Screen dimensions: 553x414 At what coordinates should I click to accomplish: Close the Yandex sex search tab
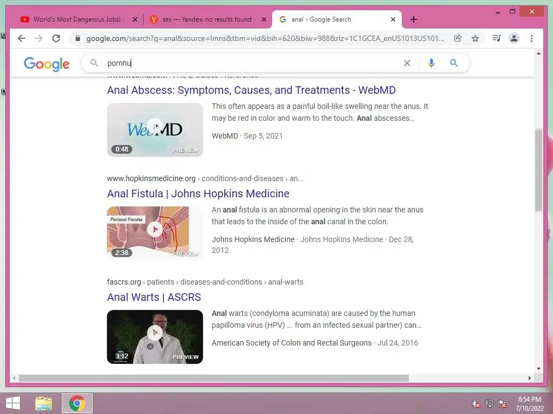click(x=264, y=19)
